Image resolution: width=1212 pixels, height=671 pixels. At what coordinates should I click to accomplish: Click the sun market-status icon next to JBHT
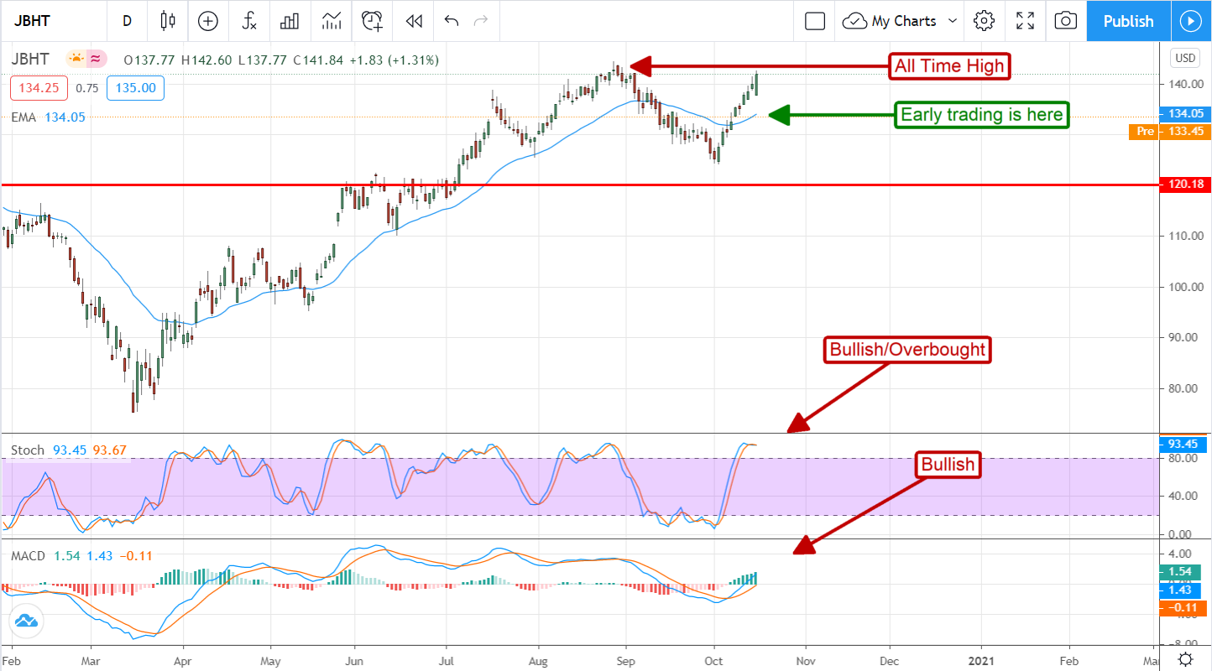click(x=76, y=59)
